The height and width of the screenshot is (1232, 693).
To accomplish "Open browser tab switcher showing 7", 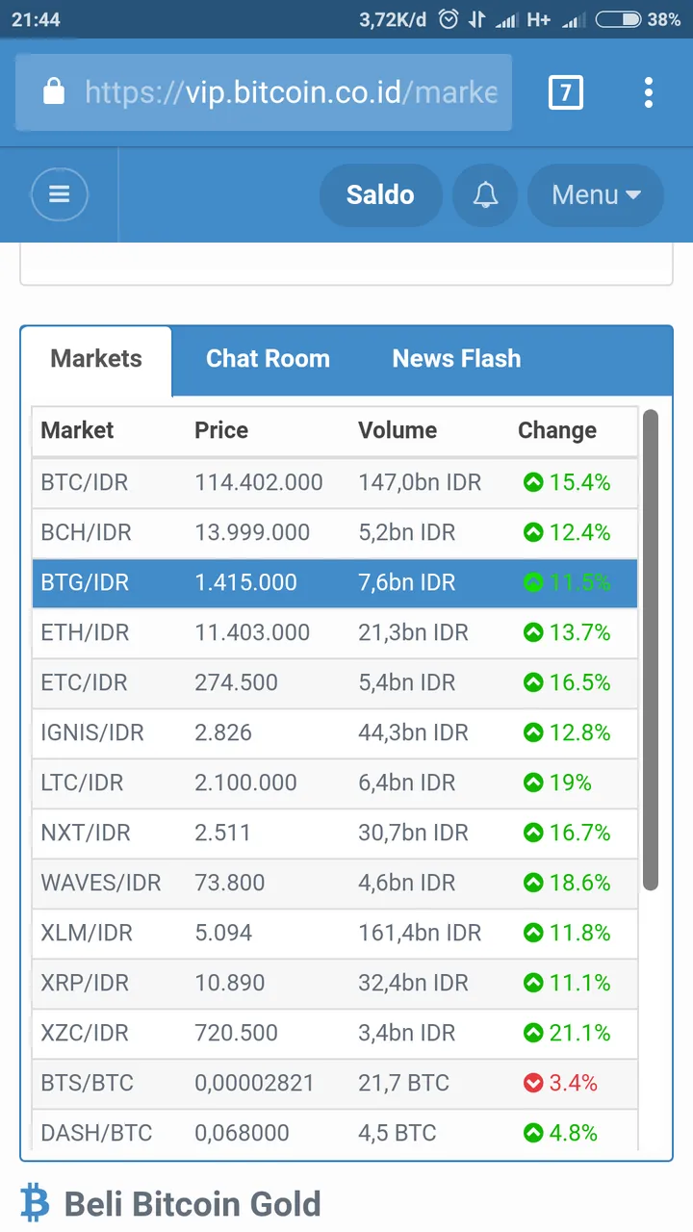I will [565, 92].
